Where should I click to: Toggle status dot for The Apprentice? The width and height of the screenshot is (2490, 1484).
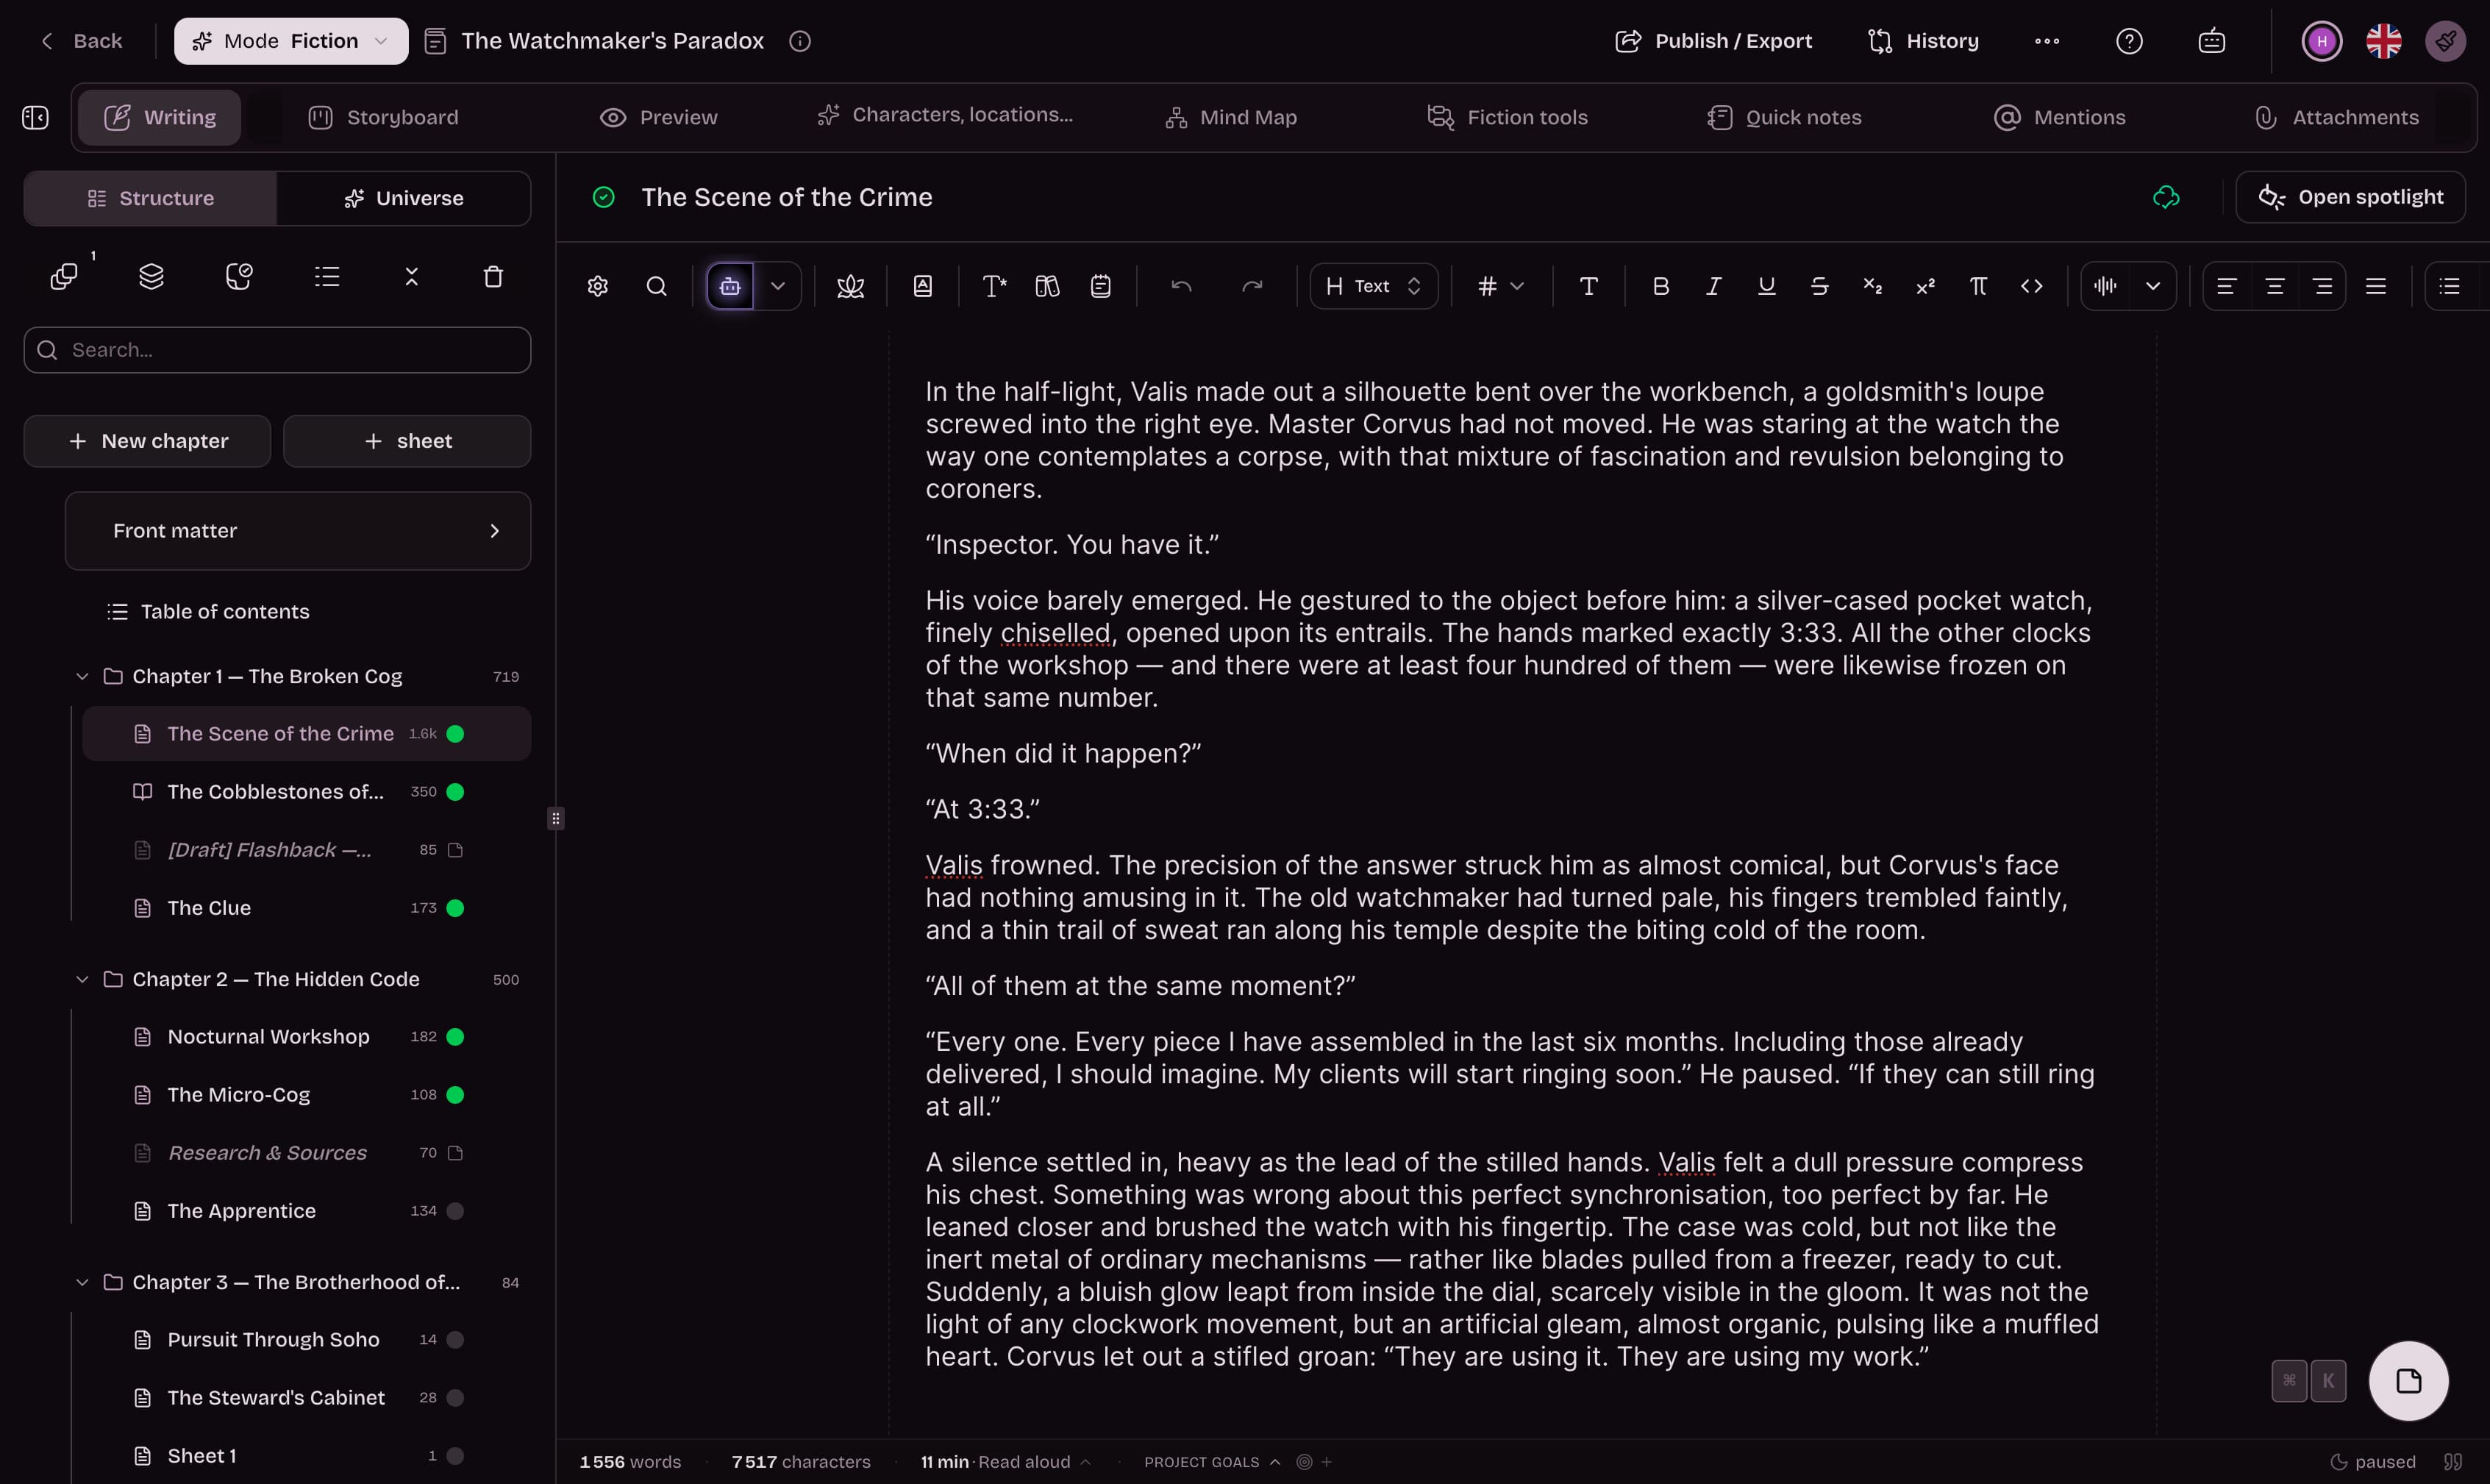tap(455, 1211)
